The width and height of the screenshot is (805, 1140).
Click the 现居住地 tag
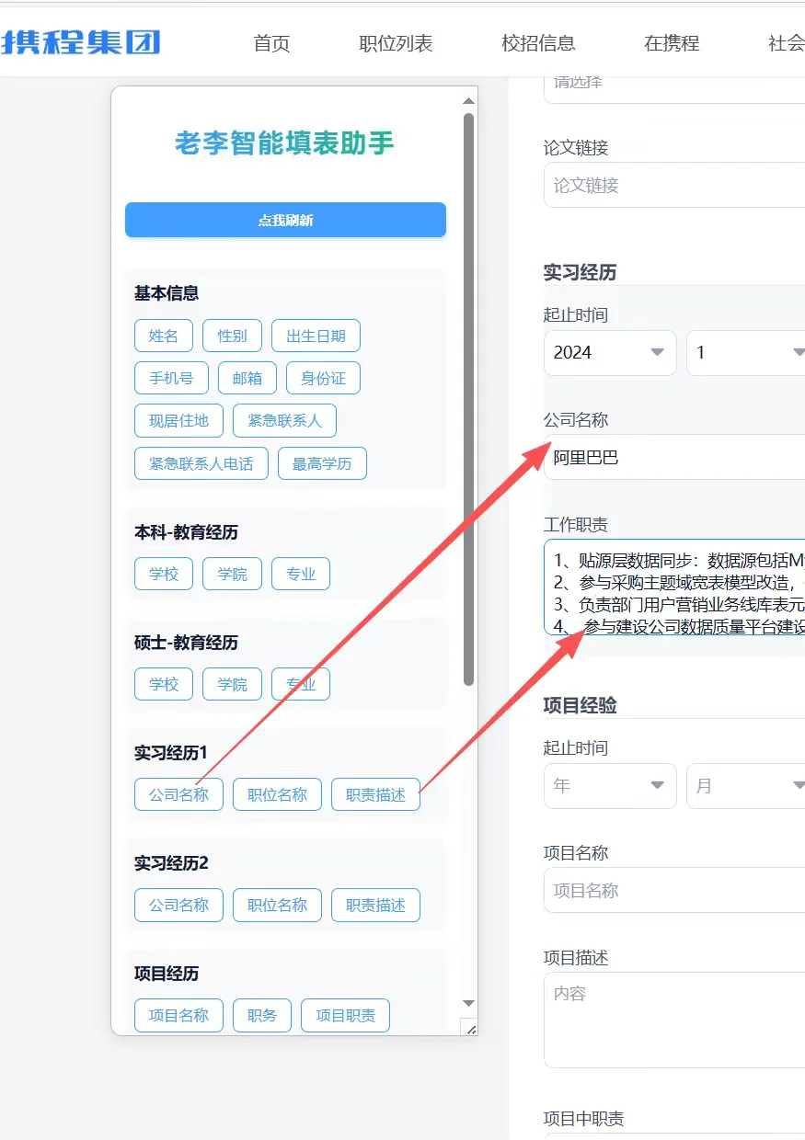[178, 420]
